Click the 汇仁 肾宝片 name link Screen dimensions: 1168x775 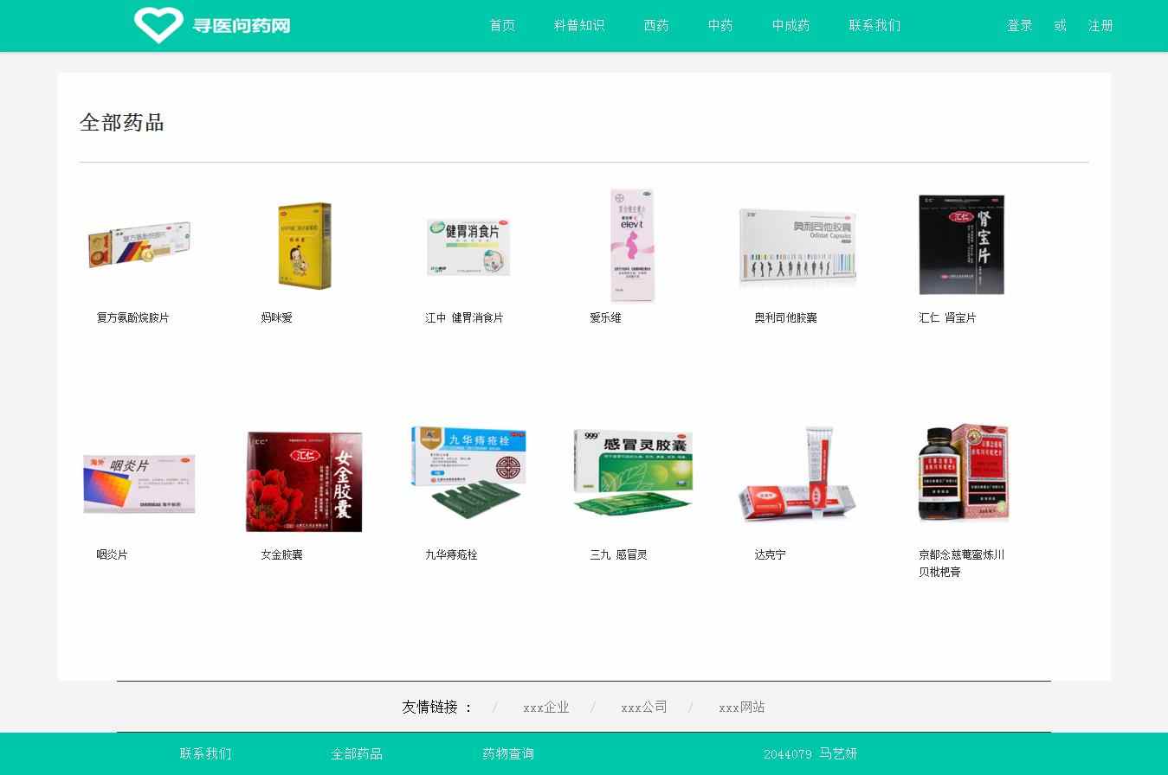947,318
